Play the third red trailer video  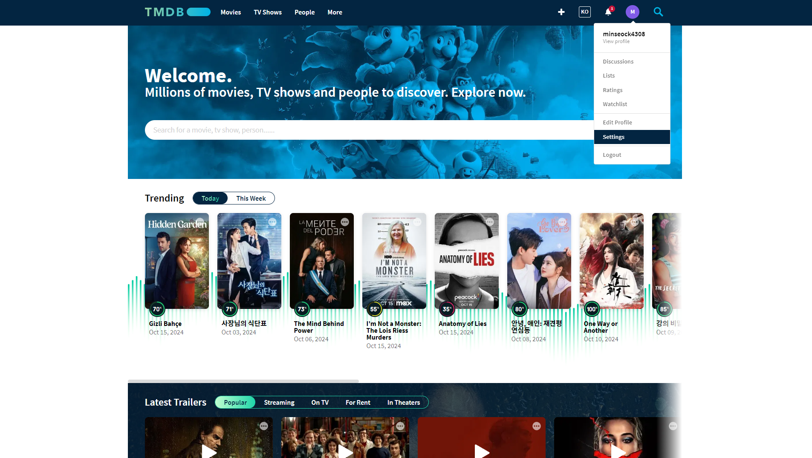[x=482, y=451]
